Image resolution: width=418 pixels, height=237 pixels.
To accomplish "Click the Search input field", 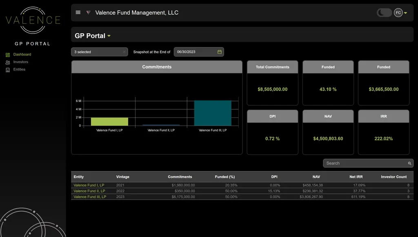I will tap(365, 163).
